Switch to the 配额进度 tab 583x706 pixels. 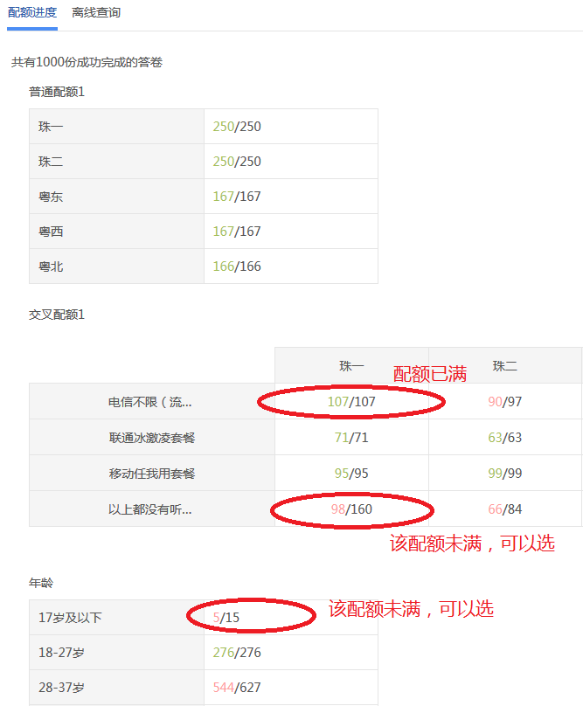32,12
